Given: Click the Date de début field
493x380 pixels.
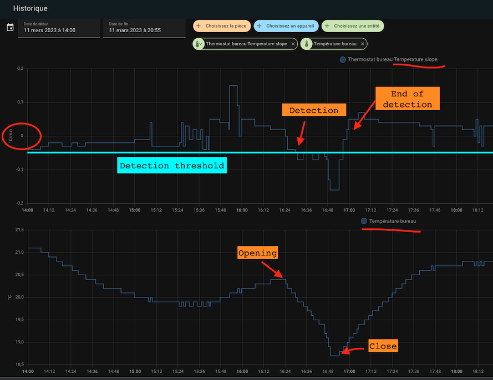Looking at the screenshot, I should (59, 28).
